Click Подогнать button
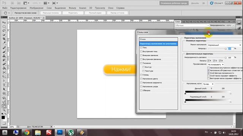Viewport: 243px width, 136px height. (x=73, y=13)
